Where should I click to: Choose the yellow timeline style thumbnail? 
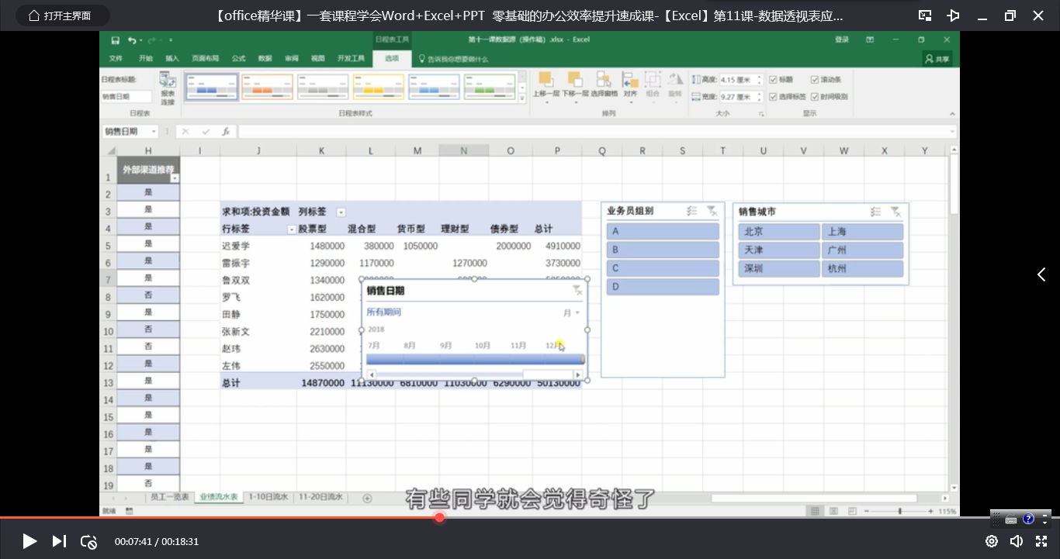pyautogui.click(x=379, y=87)
